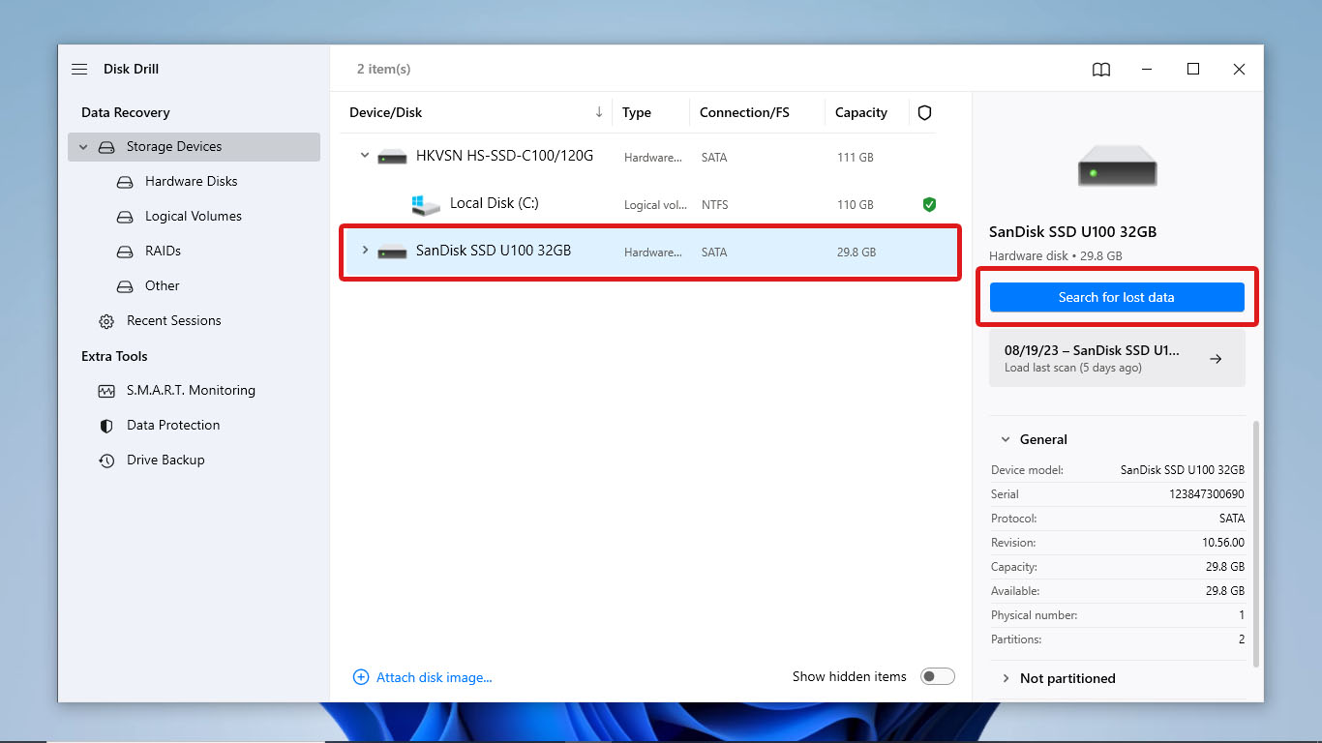Open Logical Volumes in sidebar
The height and width of the screenshot is (743, 1322).
pos(194,217)
